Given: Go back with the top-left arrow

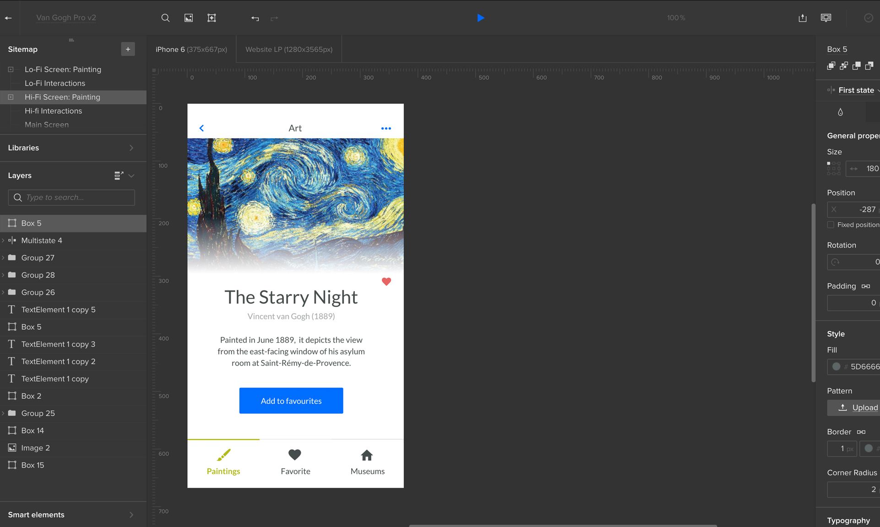Looking at the screenshot, I should [x=8, y=18].
